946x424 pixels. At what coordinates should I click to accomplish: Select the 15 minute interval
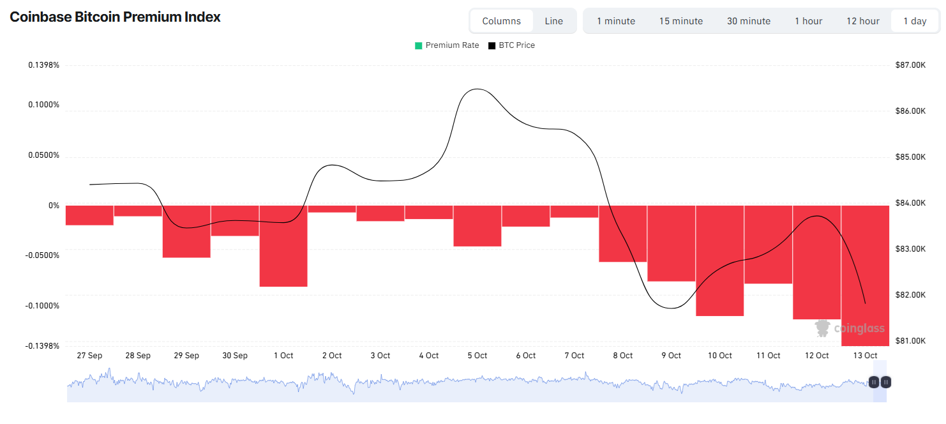click(681, 21)
